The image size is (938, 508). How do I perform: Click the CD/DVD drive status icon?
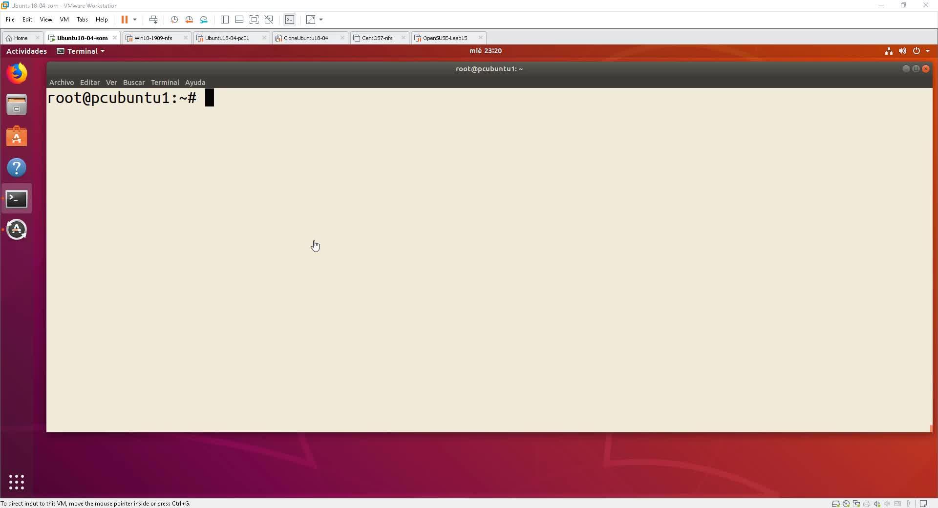pyautogui.click(x=846, y=504)
